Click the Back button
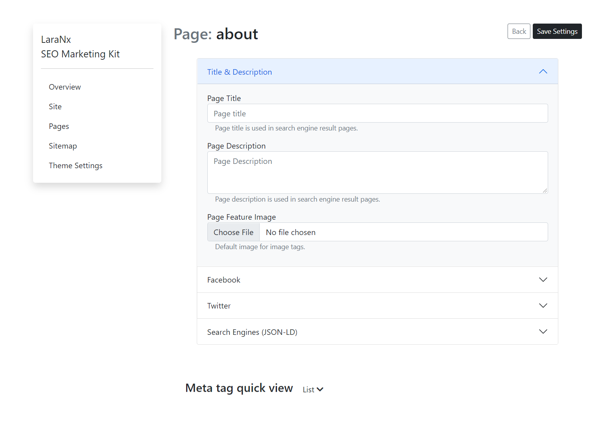Image resolution: width=615 pixels, height=426 pixels. (x=519, y=31)
